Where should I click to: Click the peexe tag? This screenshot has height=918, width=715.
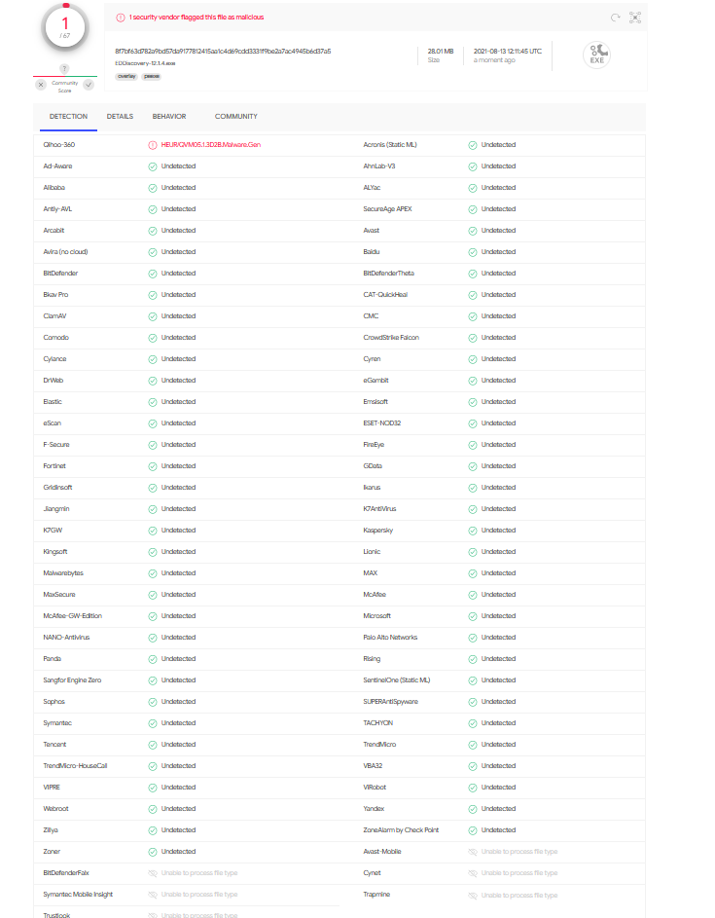point(152,75)
